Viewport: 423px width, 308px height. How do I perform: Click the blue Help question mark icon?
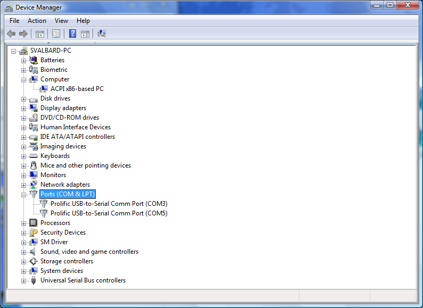pyautogui.click(x=72, y=34)
